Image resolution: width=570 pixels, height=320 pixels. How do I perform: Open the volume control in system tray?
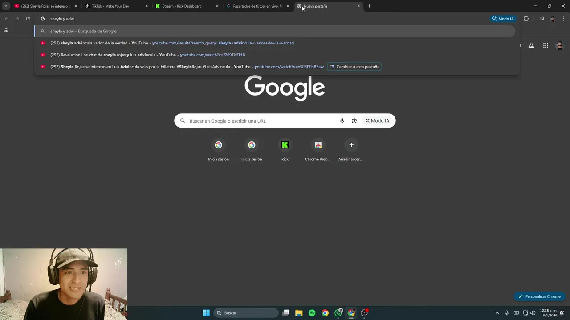pyautogui.click(x=533, y=313)
